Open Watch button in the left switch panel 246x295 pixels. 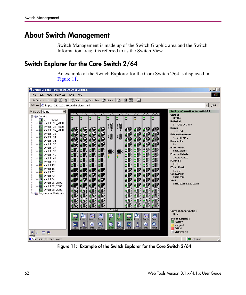pos(101,225)
